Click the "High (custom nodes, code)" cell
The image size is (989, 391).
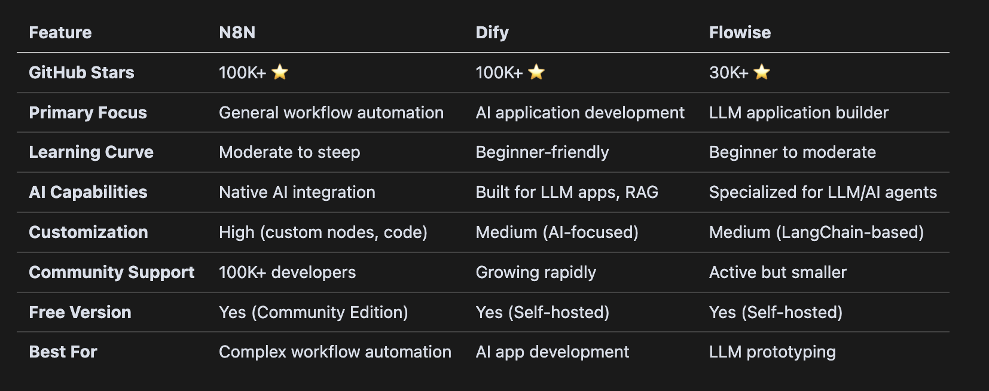323,232
